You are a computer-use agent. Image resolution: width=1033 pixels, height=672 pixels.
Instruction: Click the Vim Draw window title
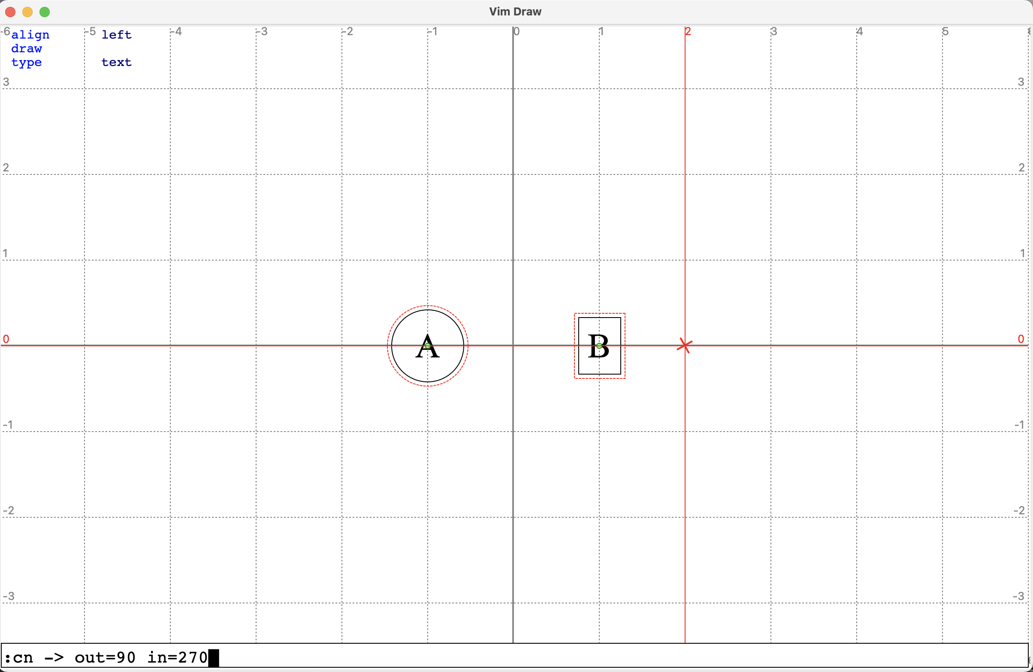click(x=515, y=12)
